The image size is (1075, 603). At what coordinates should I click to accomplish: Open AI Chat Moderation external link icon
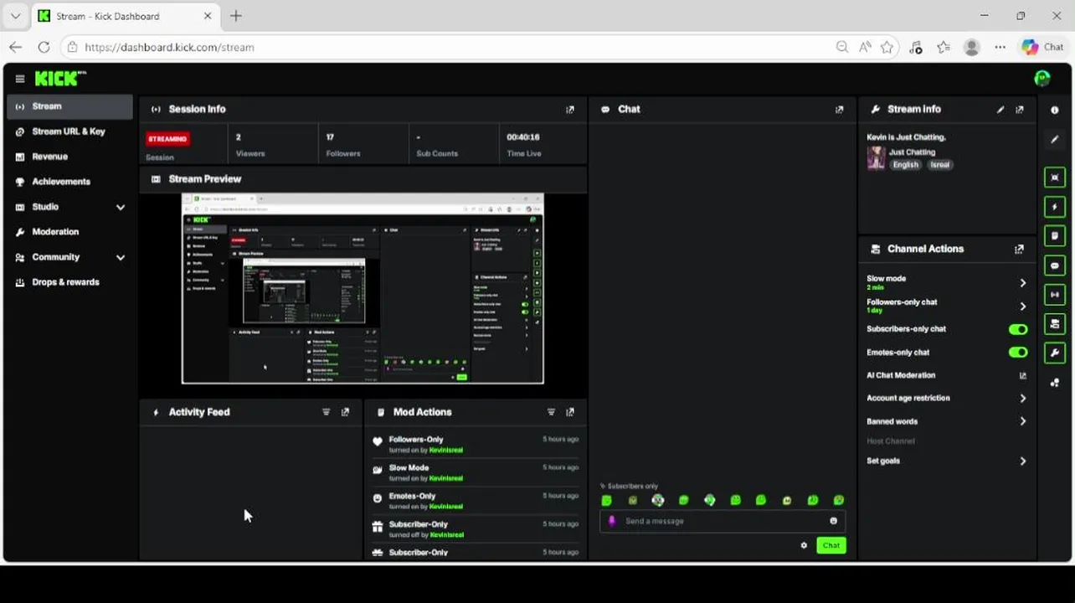coord(1022,375)
